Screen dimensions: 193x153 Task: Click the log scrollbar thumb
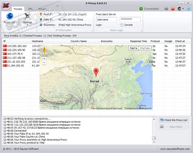154,138
